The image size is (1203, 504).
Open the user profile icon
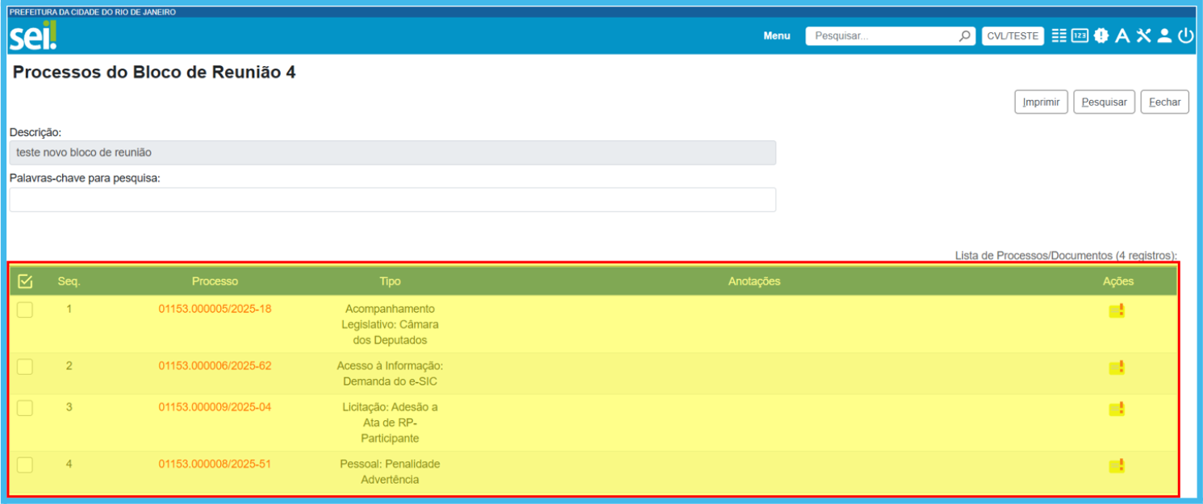pyautogui.click(x=1163, y=35)
